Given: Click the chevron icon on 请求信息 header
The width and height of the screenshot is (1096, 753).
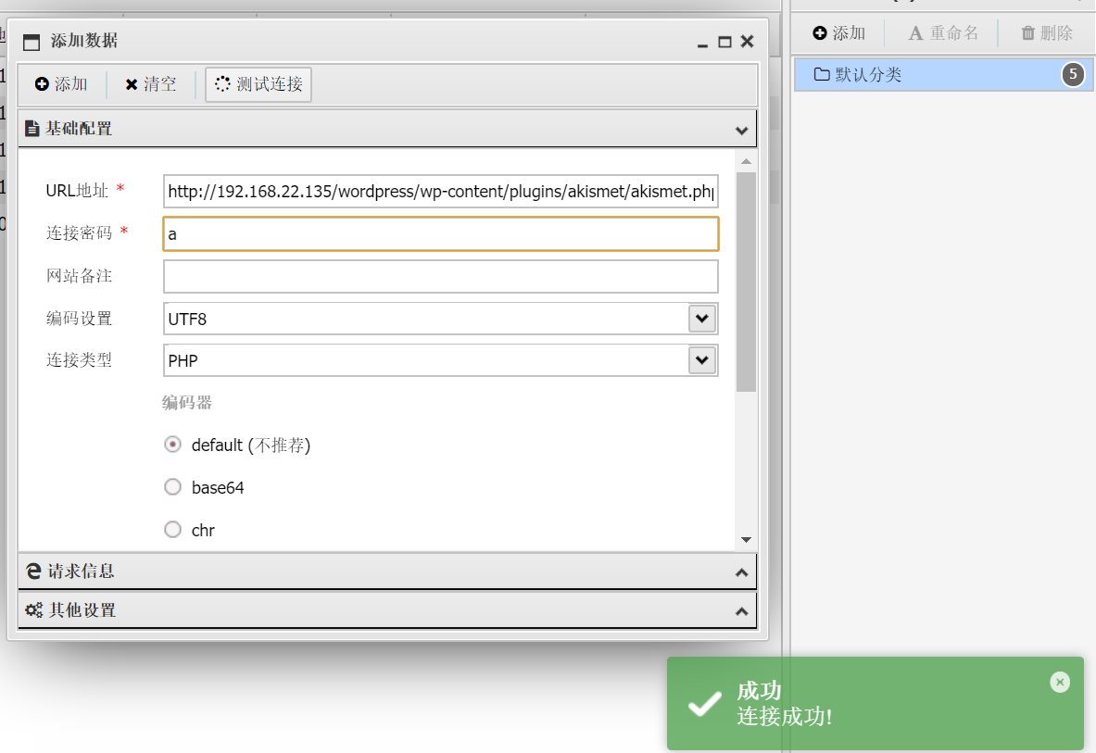Looking at the screenshot, I should coord(741,572).
